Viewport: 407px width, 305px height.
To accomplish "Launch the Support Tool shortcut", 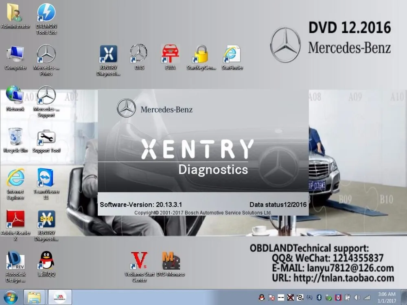I will point(46,141).
